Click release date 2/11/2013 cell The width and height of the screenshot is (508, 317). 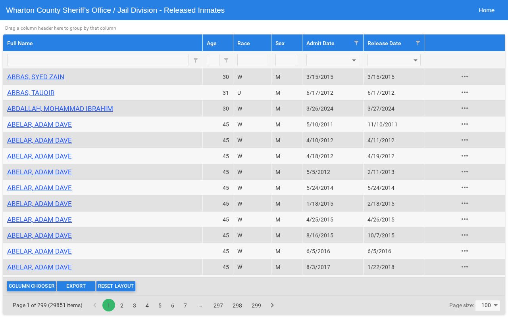point(394,172)
